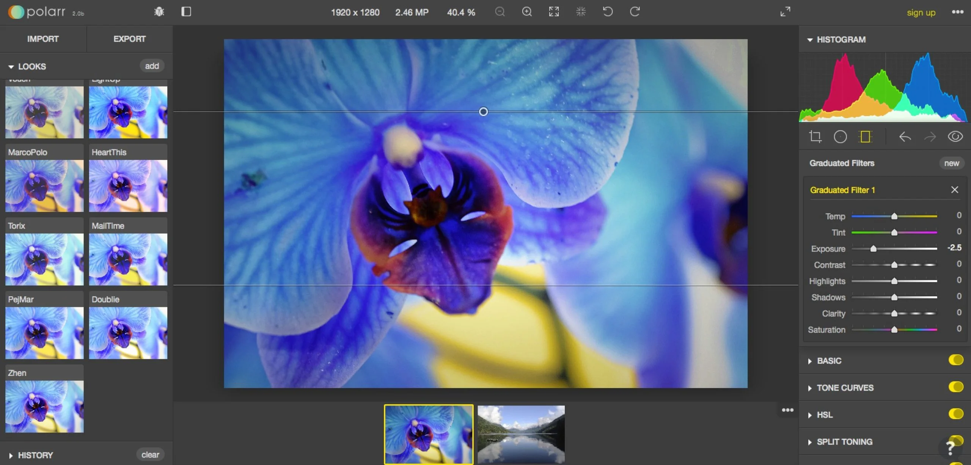Toggle the HSL switch
Screen dimensions: 971x465
click(956, 414)
